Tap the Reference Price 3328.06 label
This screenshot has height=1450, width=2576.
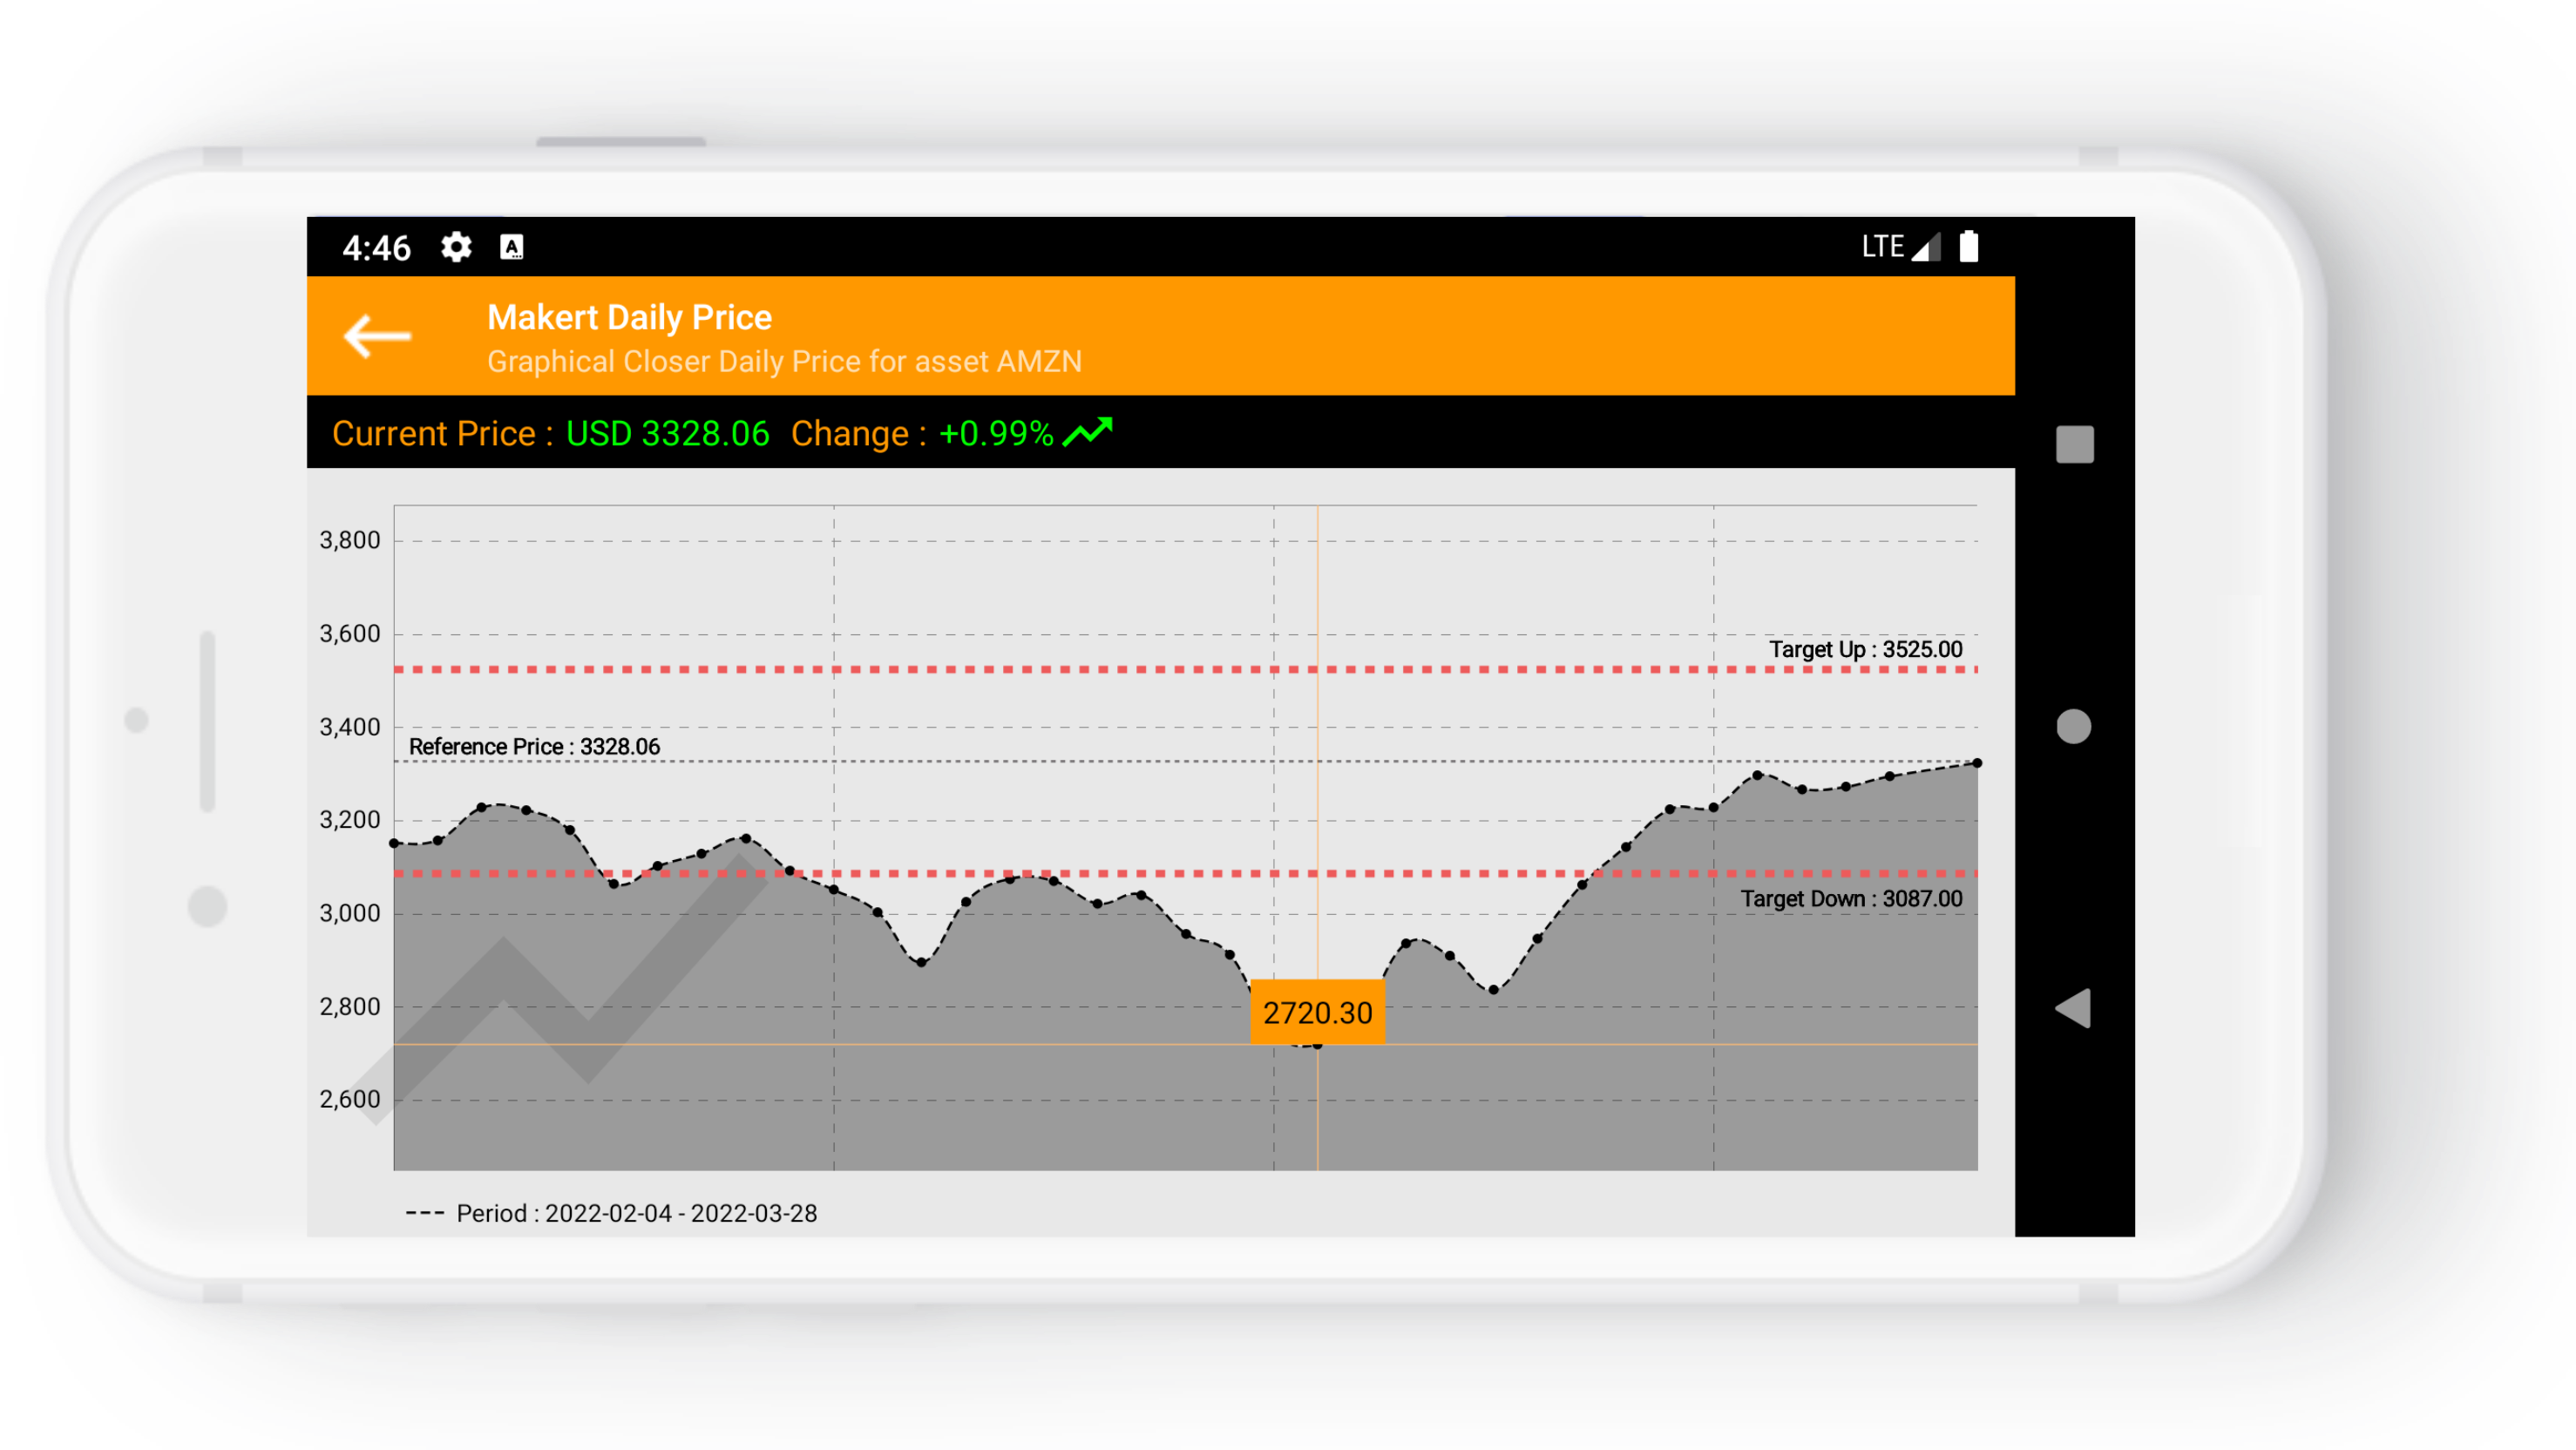[x=534, y=746]
